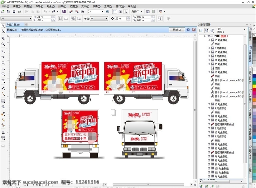256x188 pixels.
Task: Select the Pick tool in the toolbox
Action: 3,25
